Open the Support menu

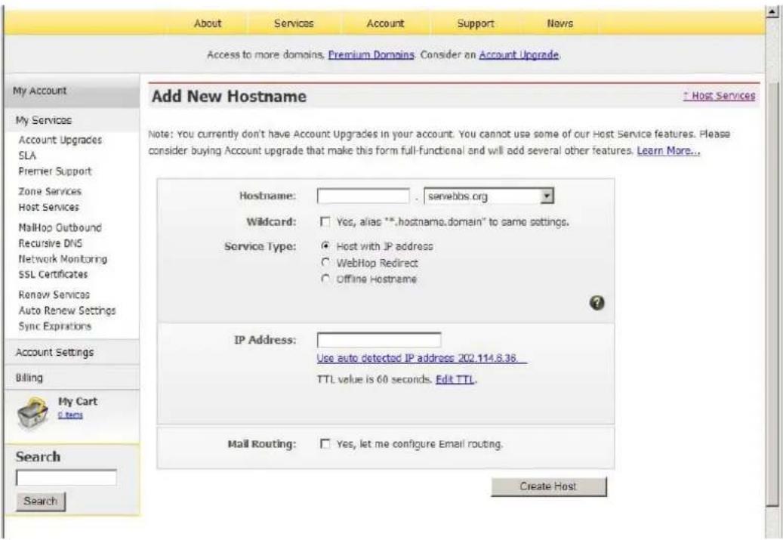[x=476, y=23]
